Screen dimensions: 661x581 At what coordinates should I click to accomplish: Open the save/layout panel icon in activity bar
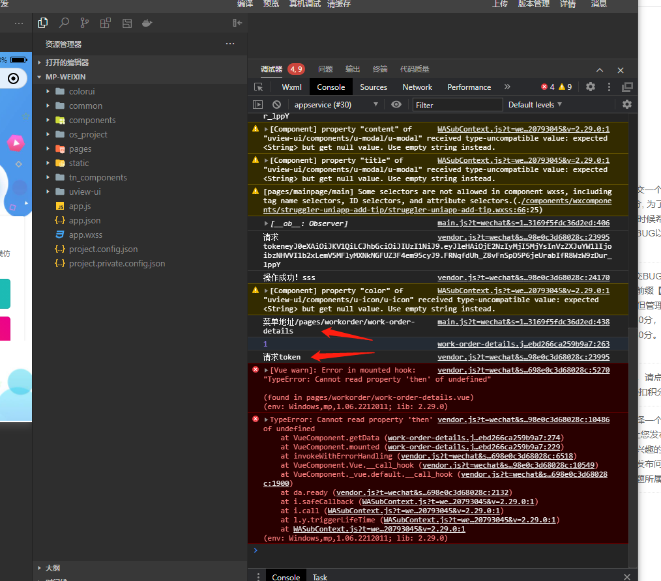tap(127, 23)
